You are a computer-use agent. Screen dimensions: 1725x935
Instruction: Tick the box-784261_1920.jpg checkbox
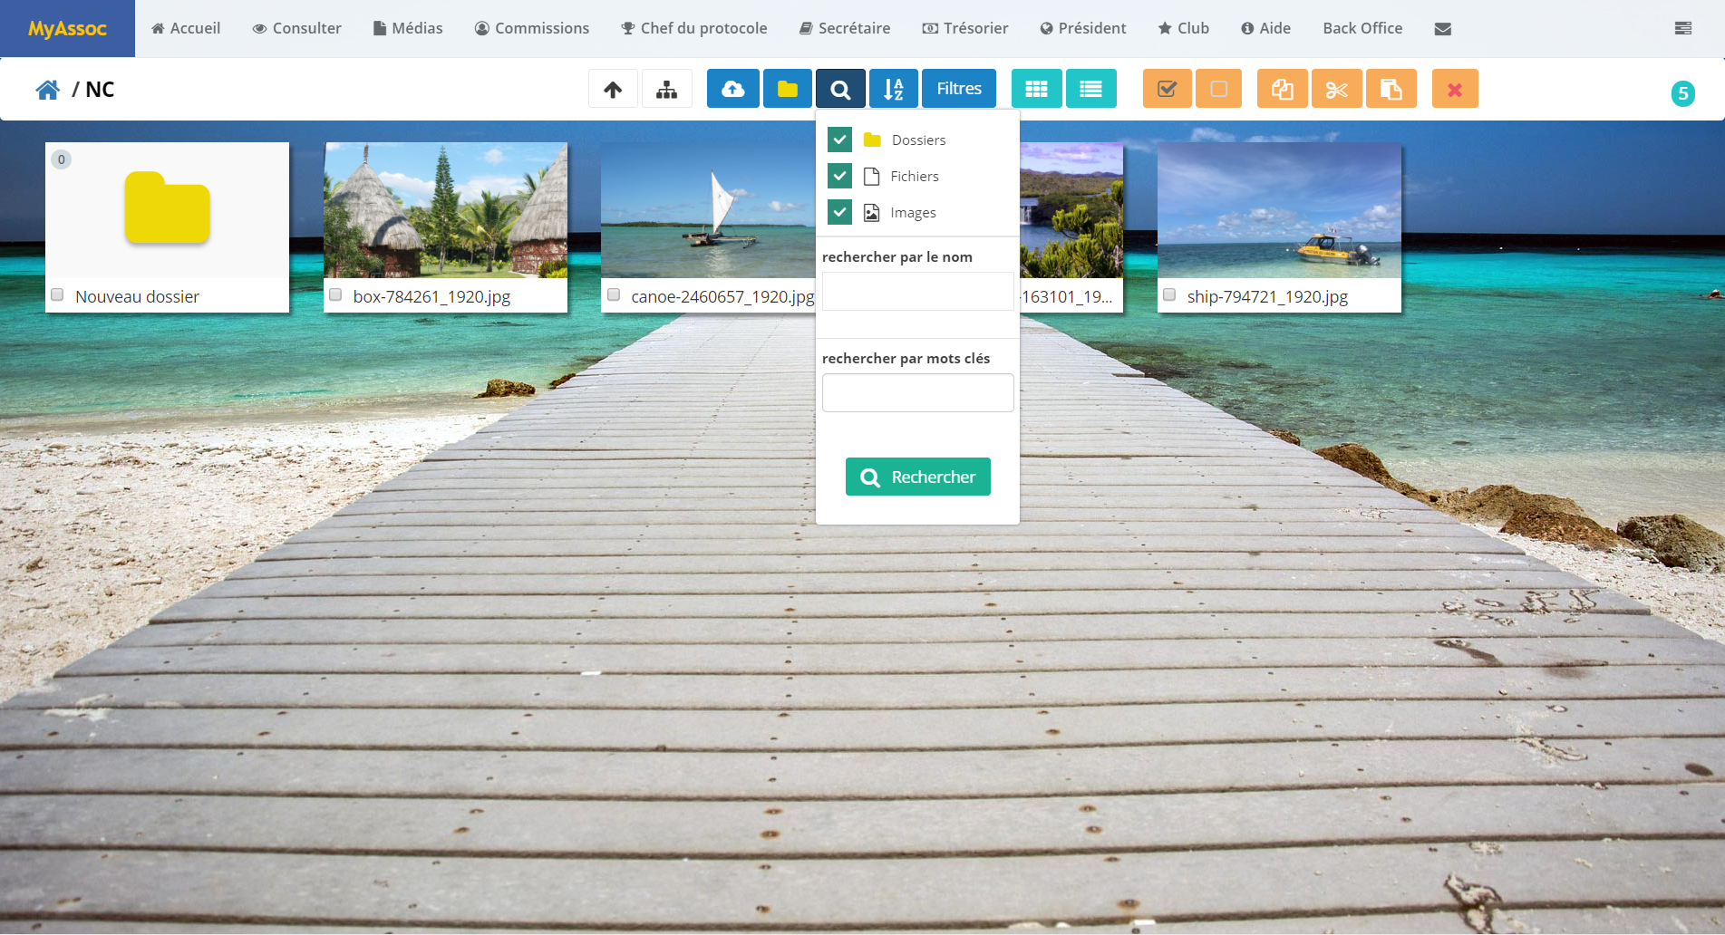coord(335,294)
